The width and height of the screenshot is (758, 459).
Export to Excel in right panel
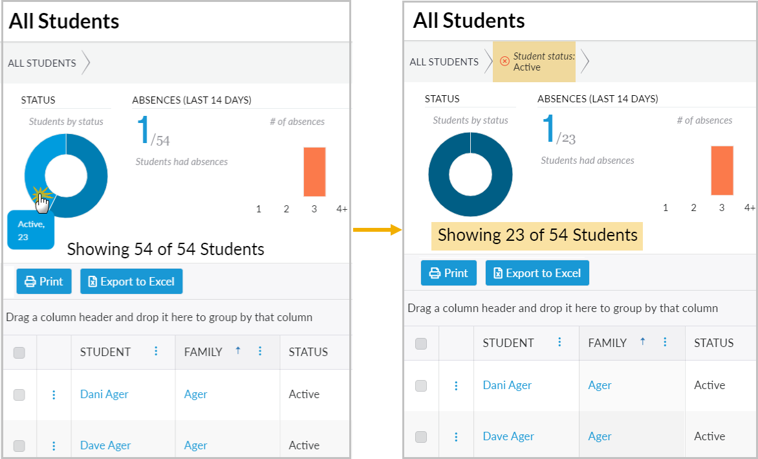pyautogui.click(x=537, y=273)
